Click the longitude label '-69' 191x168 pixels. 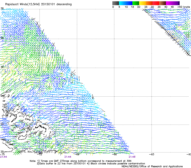click(77, 154)
